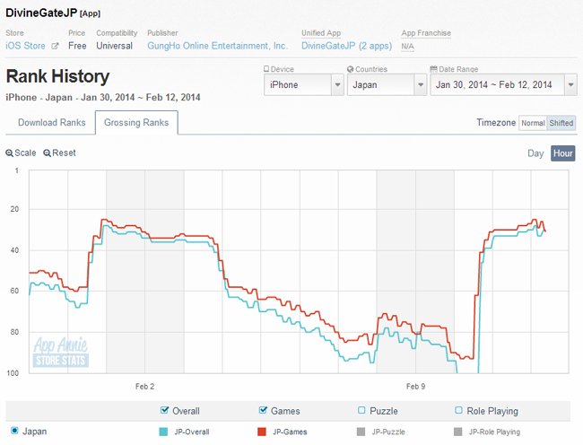Click the Reset magnifier icon
This screenshot has height=445, width=583.
48,153
